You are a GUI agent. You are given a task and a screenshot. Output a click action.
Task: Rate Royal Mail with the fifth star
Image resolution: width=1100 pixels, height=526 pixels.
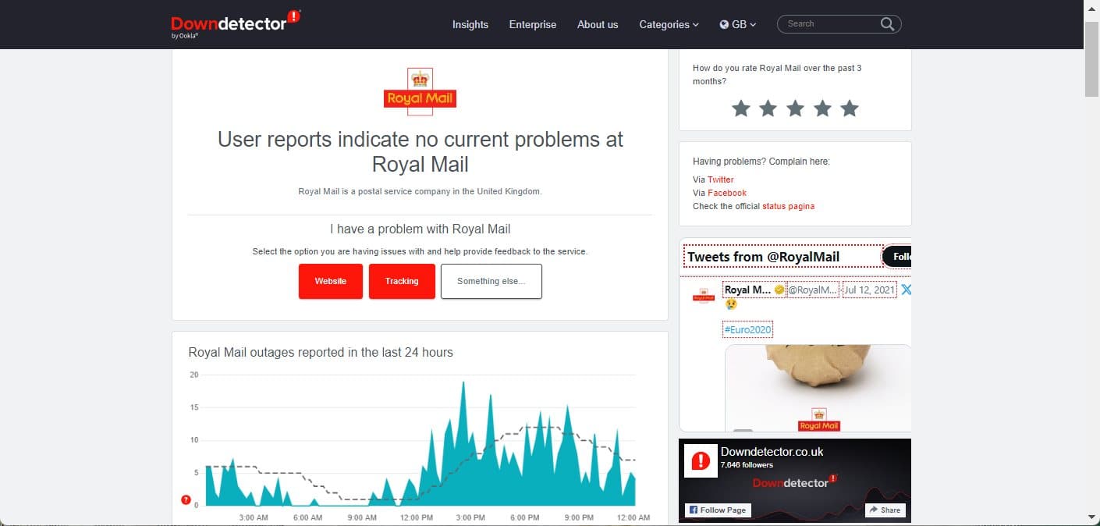coord(850,108)
